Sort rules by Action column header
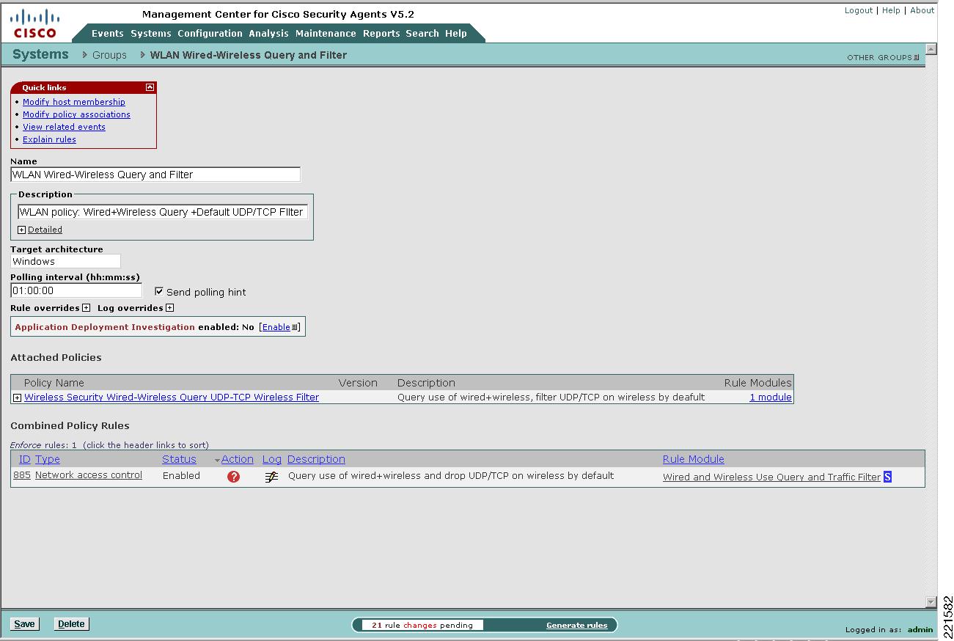954x641 pixels. (x=238, y=459)
